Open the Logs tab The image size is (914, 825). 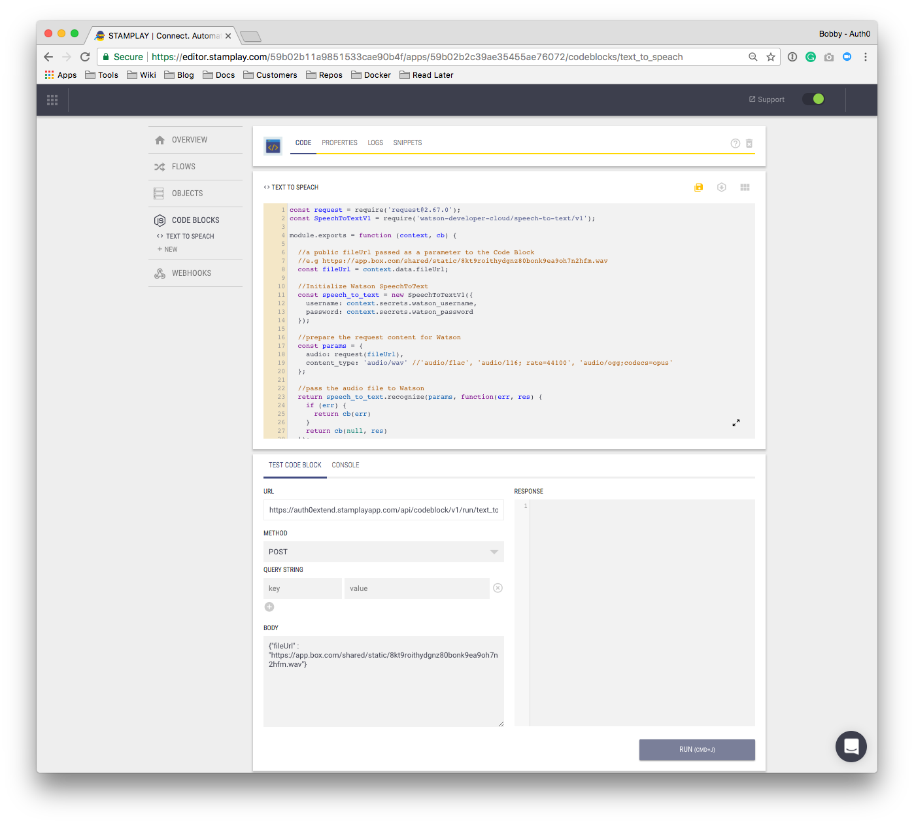(x=375, y=143)
